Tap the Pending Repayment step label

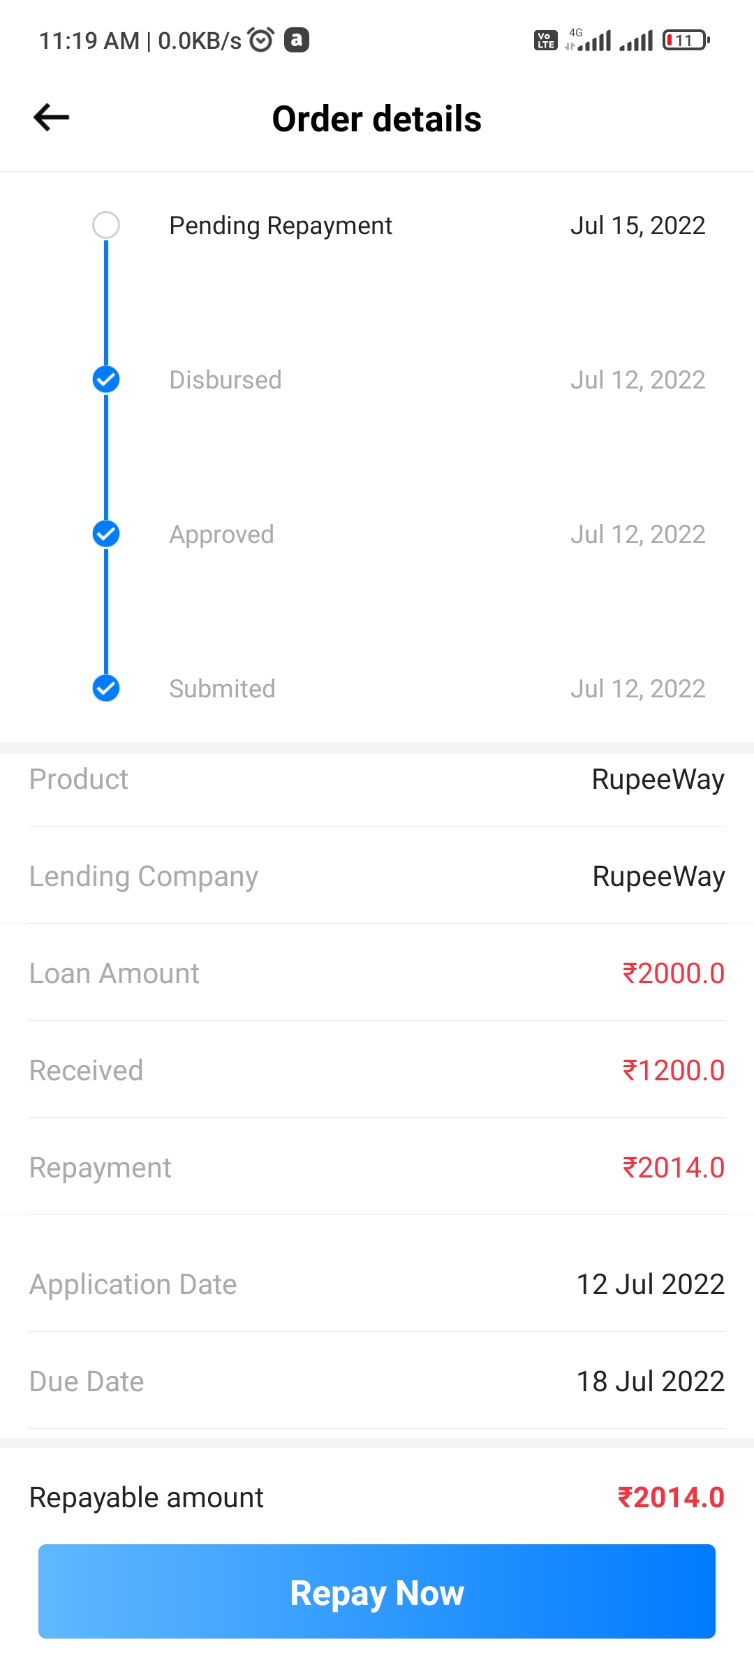click(x=281, y=226)
